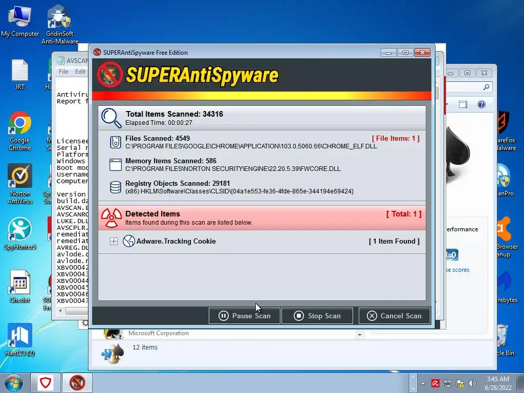Launch SpyHunter5 desktop shortcut
This screenshot has width=524, height=393.
click(20, 233)
